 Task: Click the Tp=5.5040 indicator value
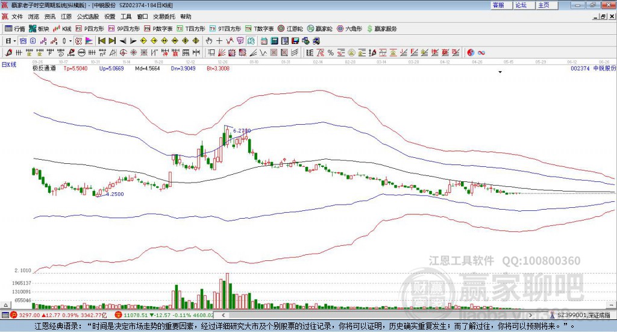pos(75,69)
